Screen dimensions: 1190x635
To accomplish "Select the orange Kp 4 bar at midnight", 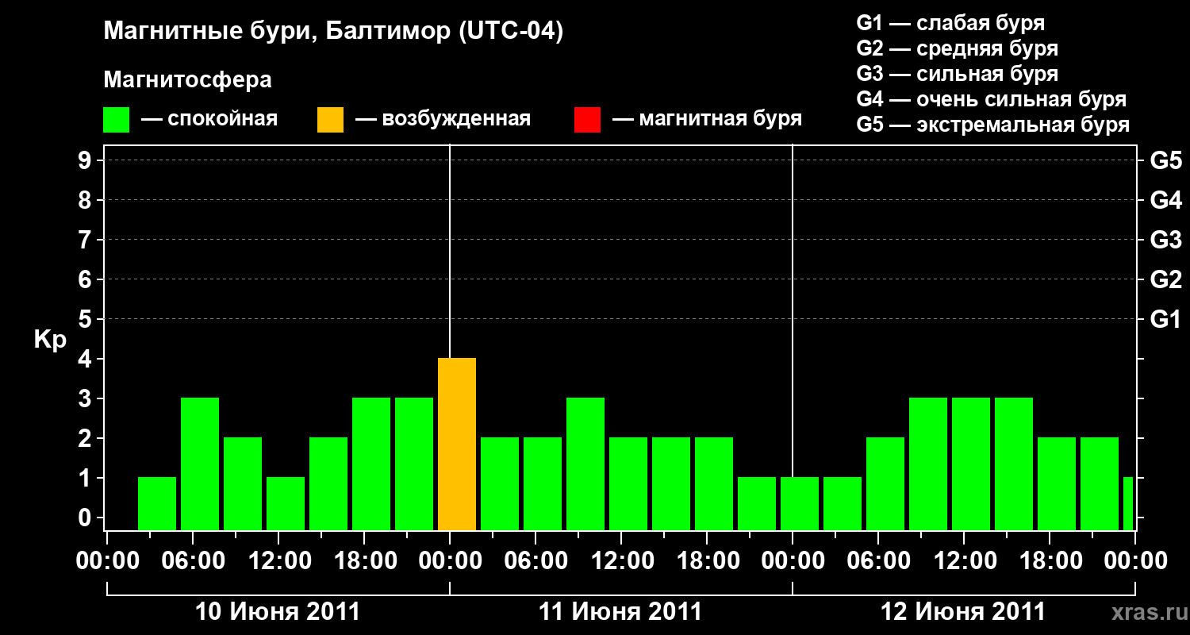I will pyautogui.click(x=457, y=444).
